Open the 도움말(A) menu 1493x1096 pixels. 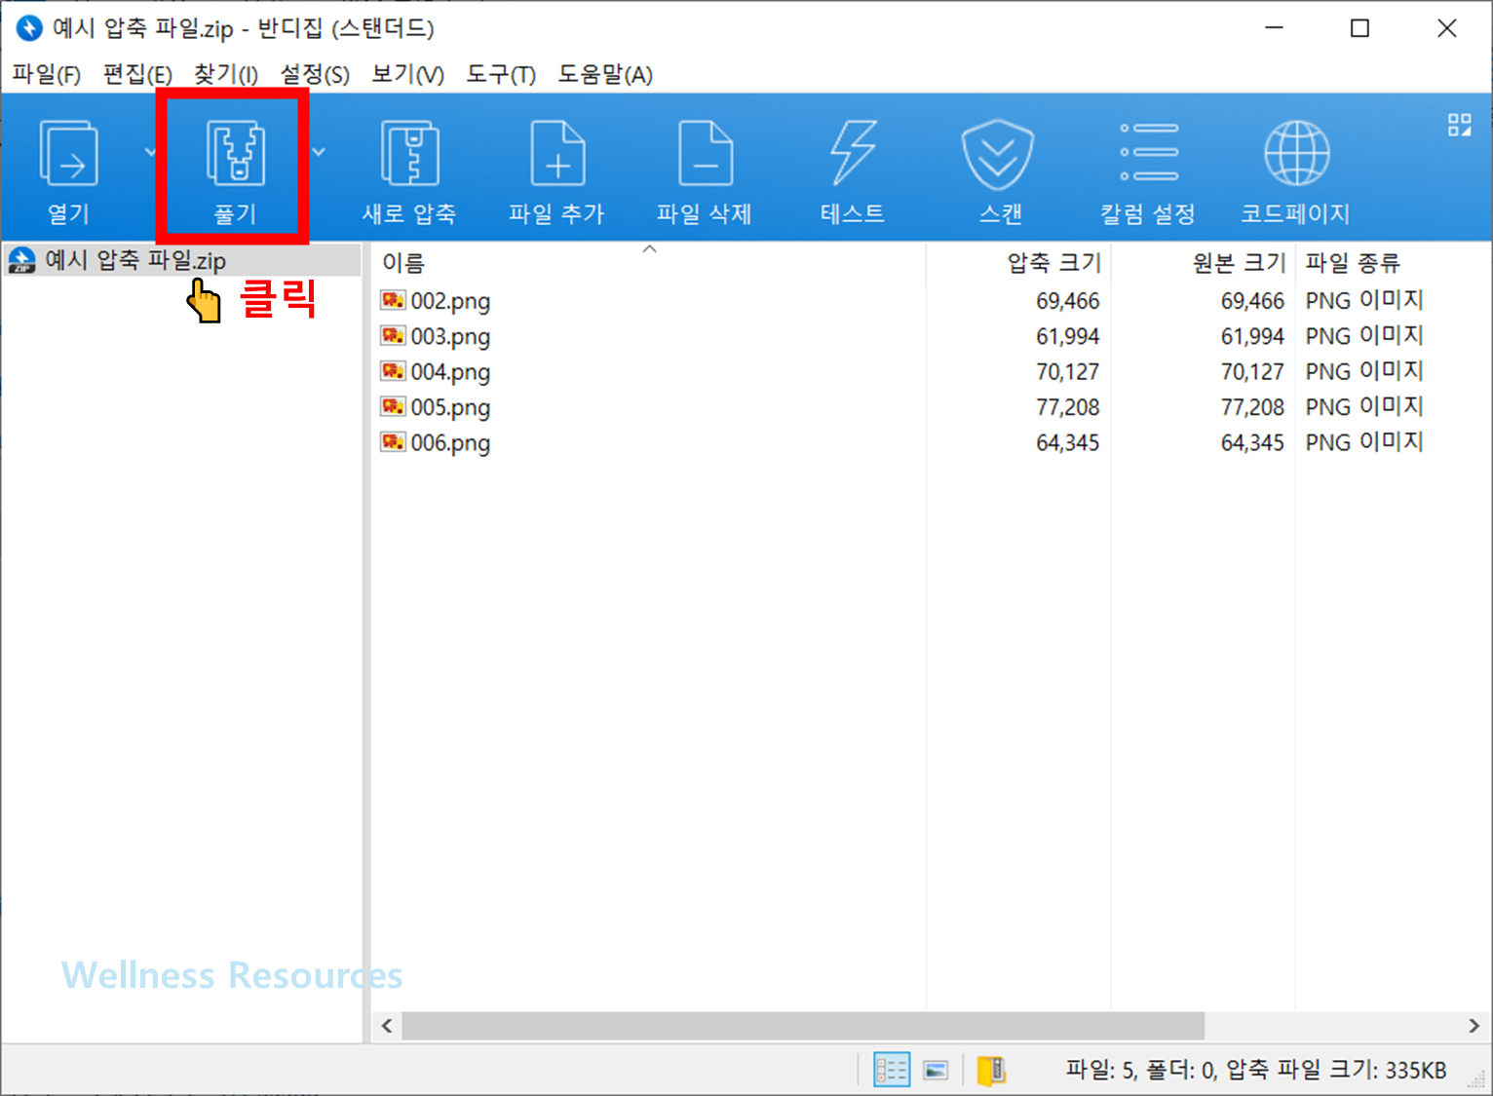pyautogui.click(x=605, y=74)
